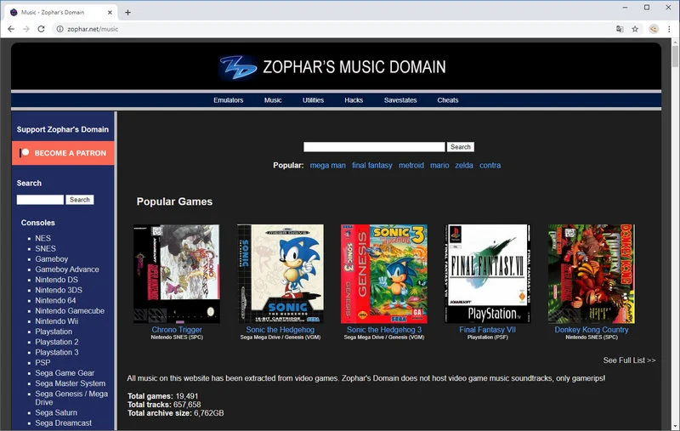The height and width of the screenshot is (431, 680).
Task: Open the Donkey Kong Country cover art
Action: click(592, 274)
